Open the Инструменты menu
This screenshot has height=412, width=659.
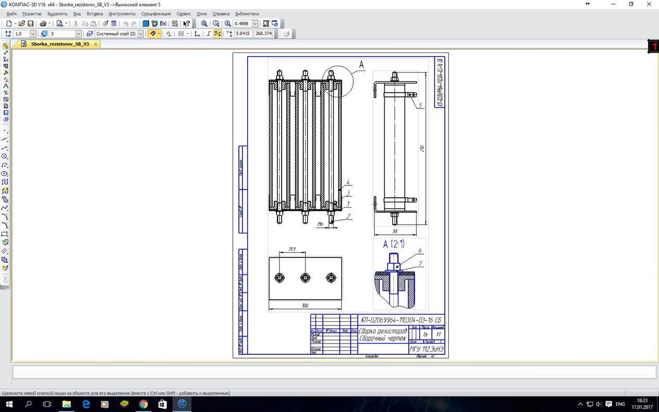point(122,14)
